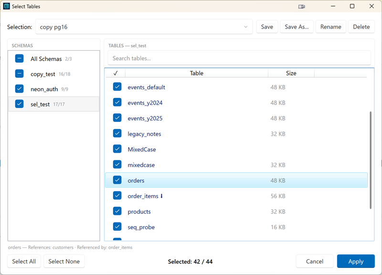Click the order_items table name
The width and height of the screenshot is (382, 275).
143,196
